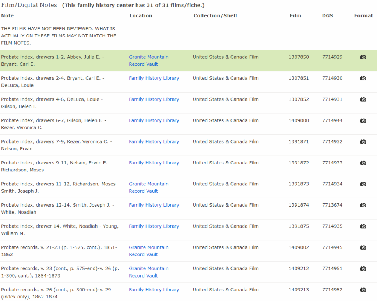Click film number 1307850
The height and width of the screenshot is (301, 377).
tap(299, 57)
